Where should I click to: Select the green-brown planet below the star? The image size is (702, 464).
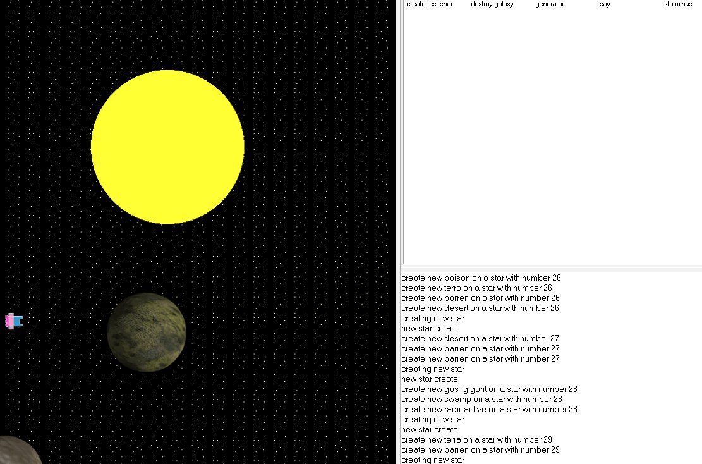[x=147, y=333]
